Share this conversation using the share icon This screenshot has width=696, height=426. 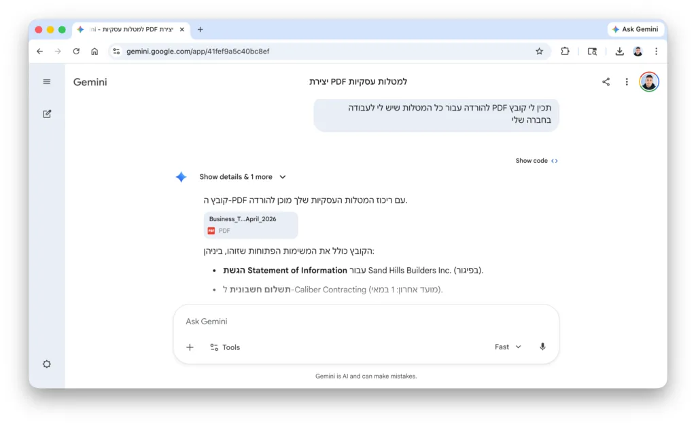click(x=606, y=81)
